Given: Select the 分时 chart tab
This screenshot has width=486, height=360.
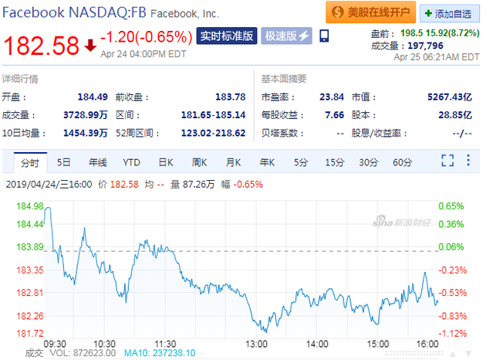Looking at the screenshot, I should pos(30,163).
